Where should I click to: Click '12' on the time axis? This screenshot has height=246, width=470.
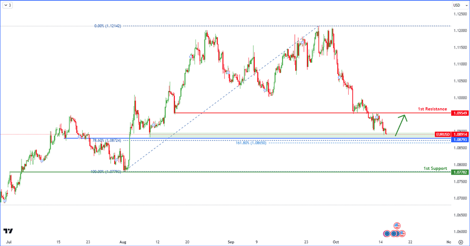tap(157, 242)
